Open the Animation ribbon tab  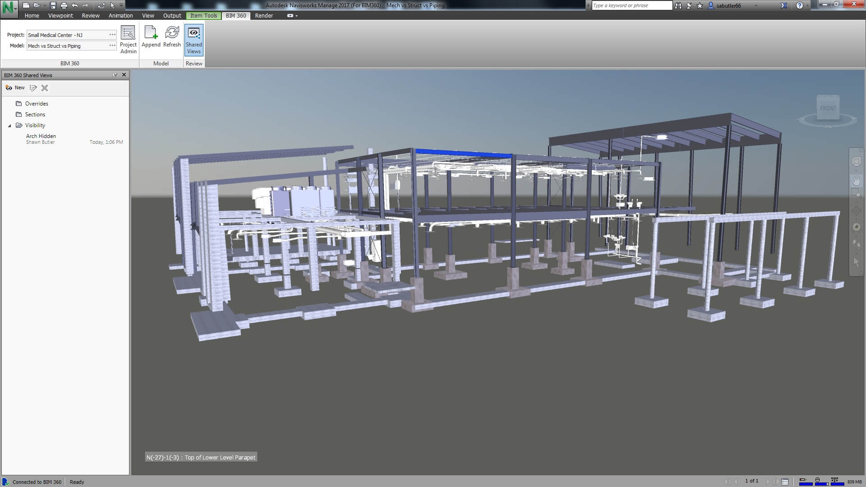tap(120, 15)
